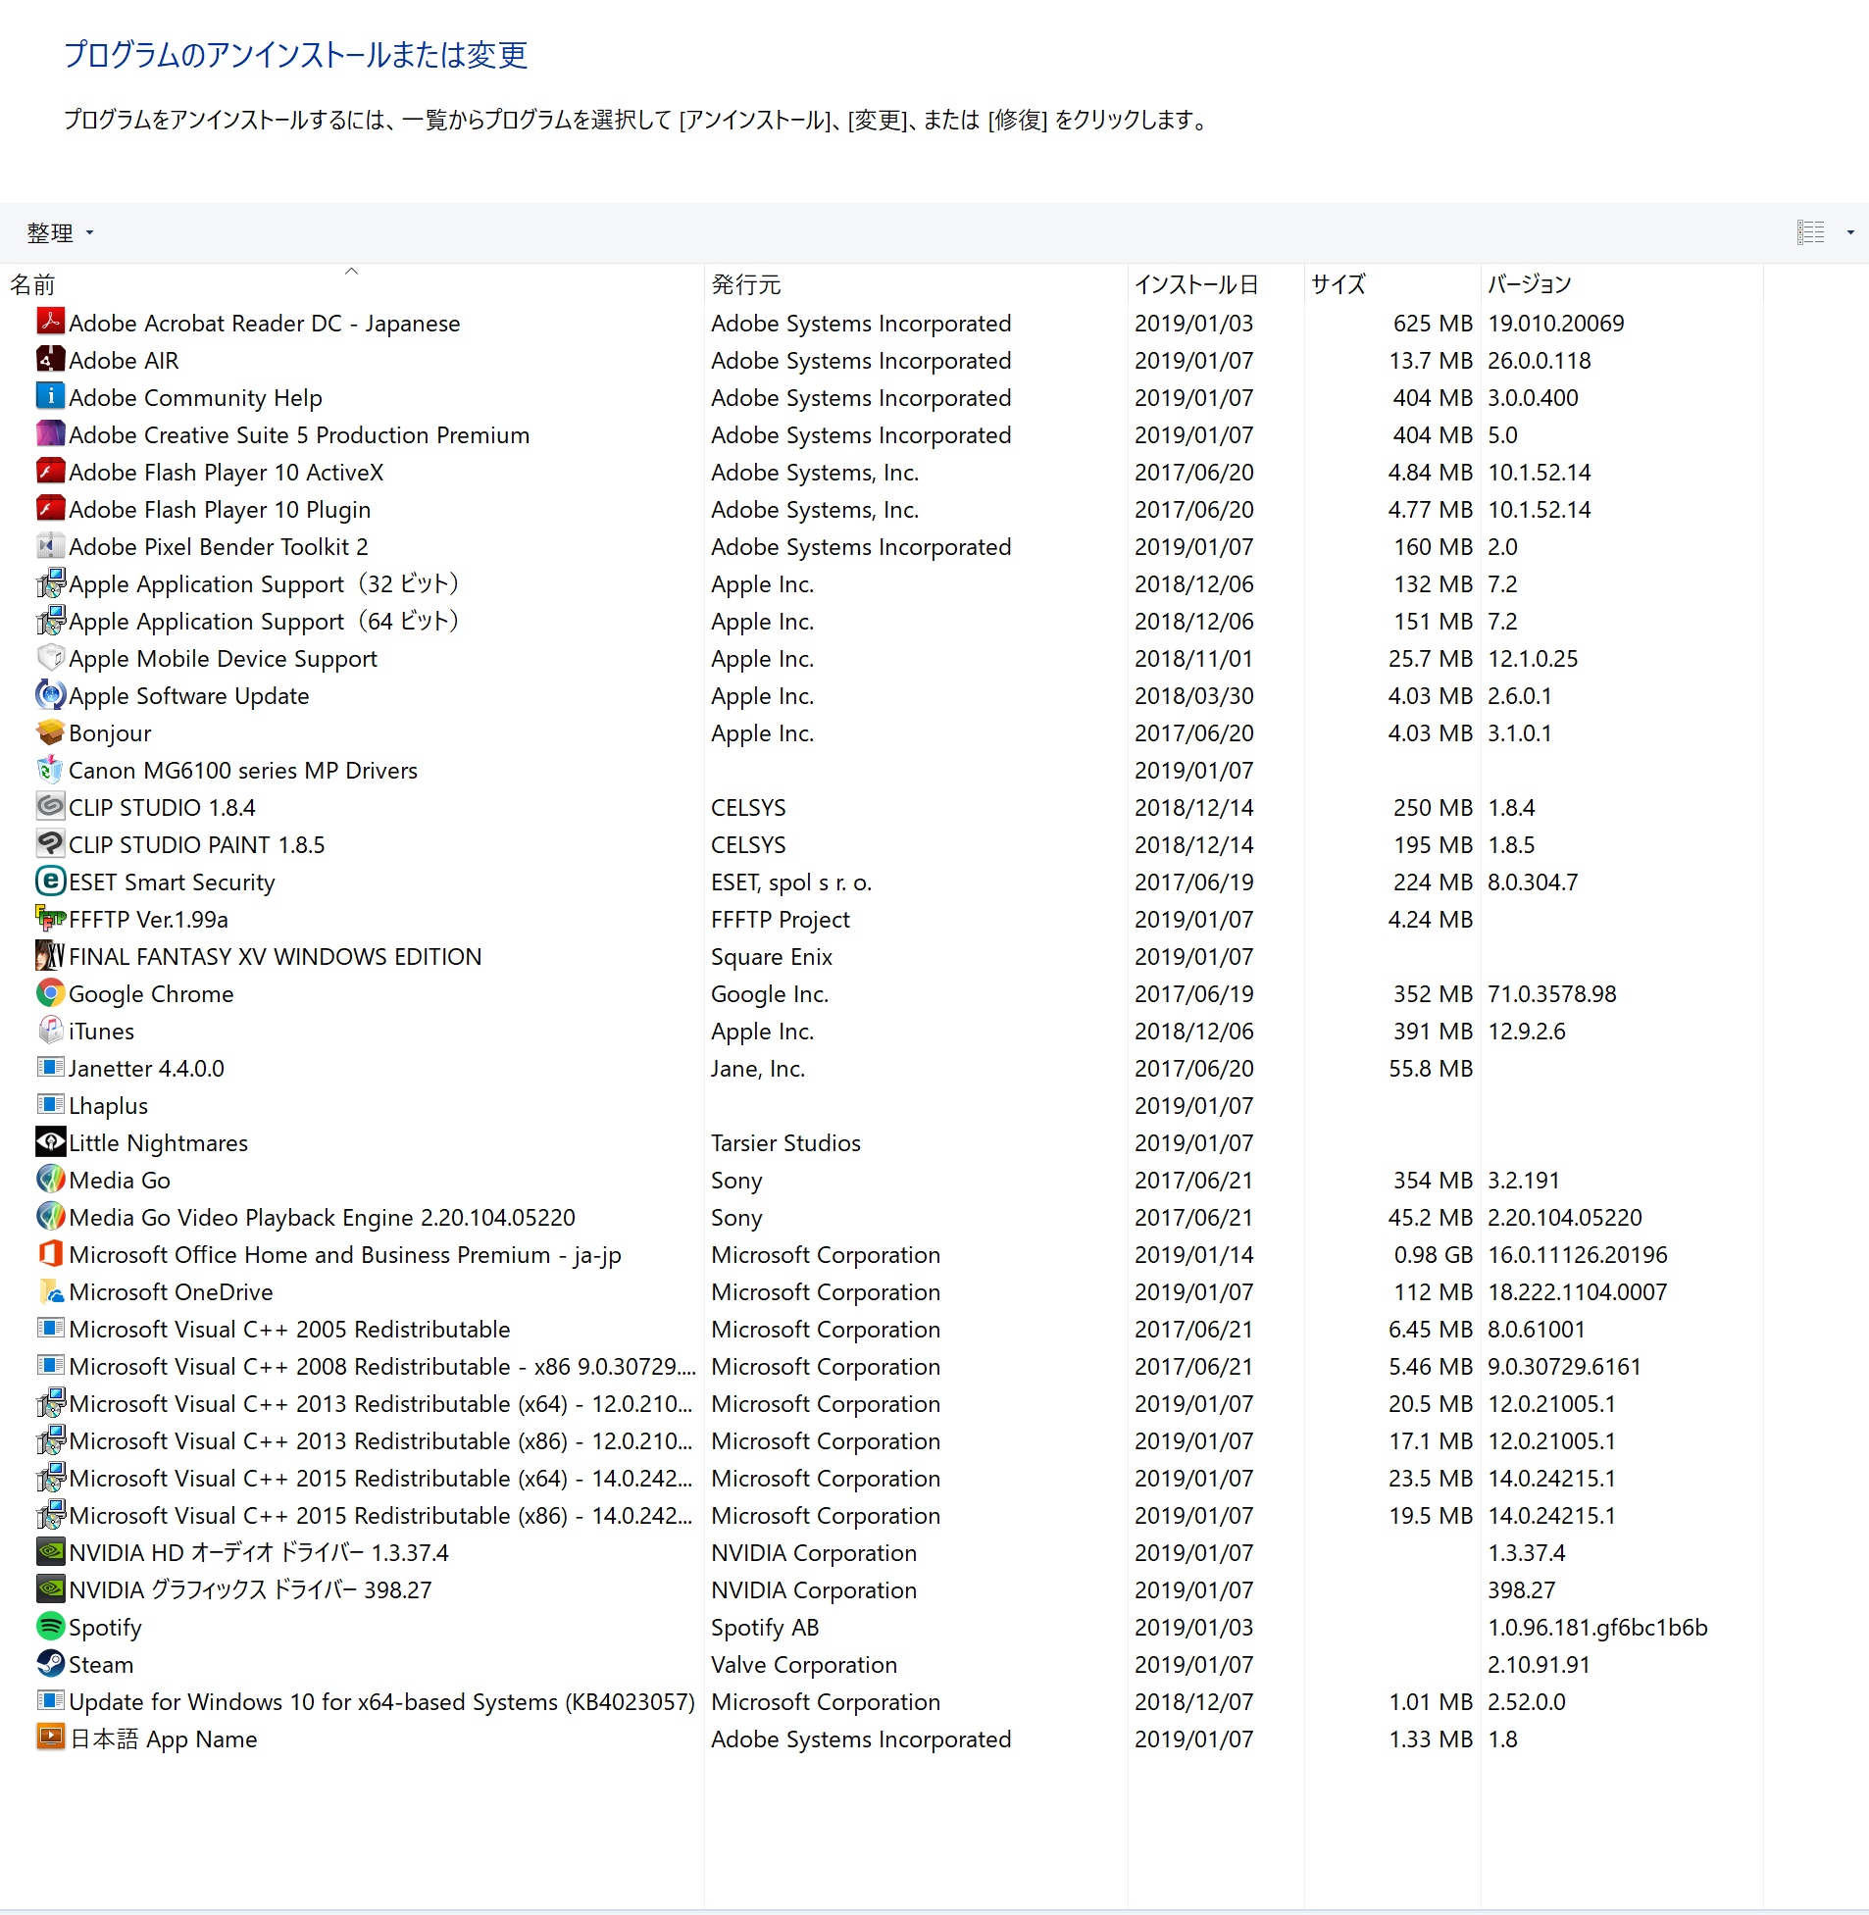Click the iTunes icon

coord(50,1031)
